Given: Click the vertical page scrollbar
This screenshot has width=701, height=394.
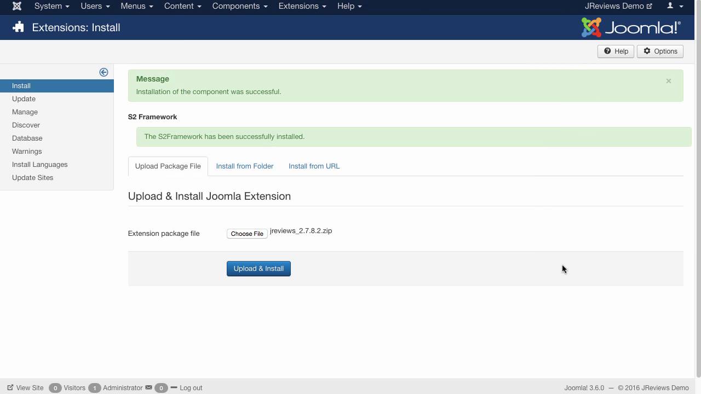Looking at the screenshot, I should [698, 189].
